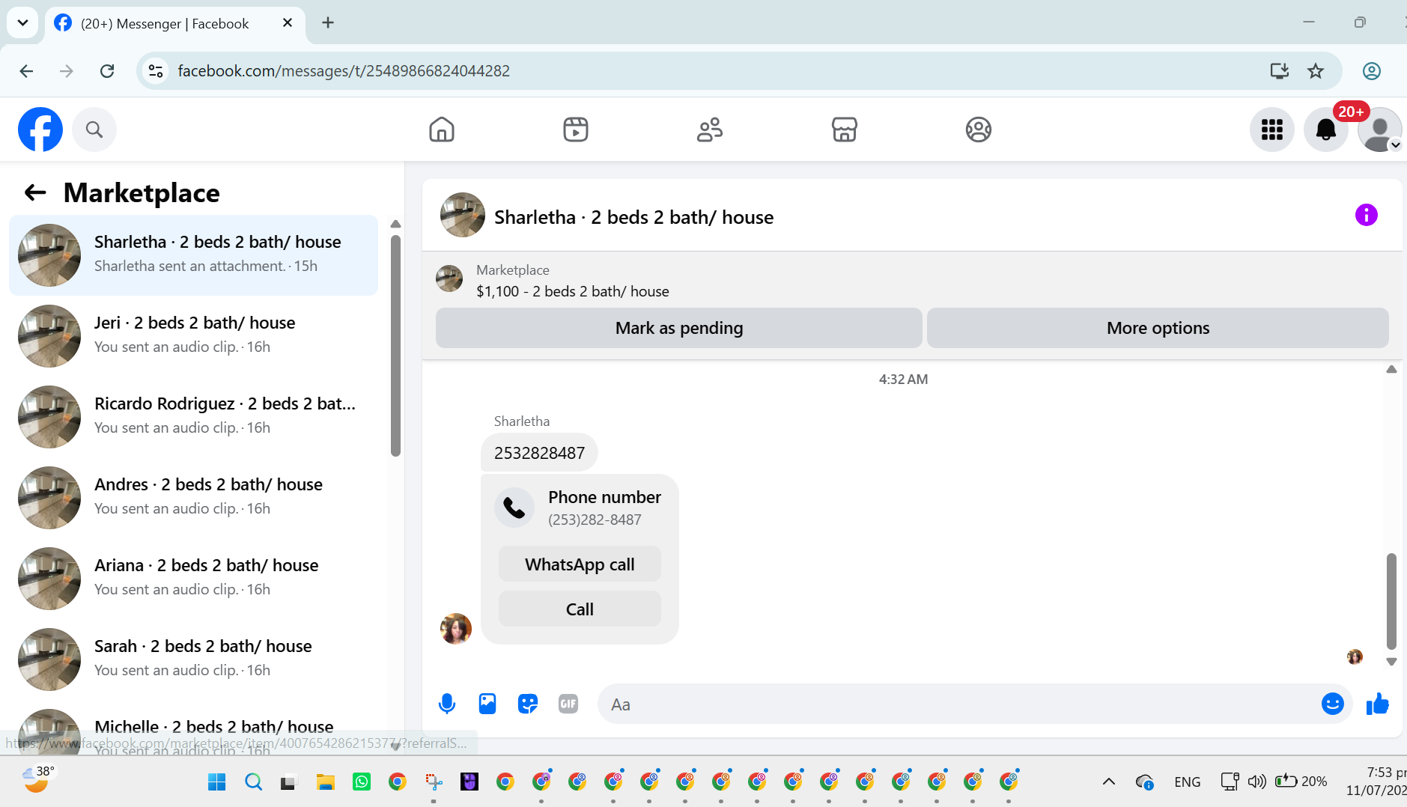Screen dimensions: 1407x807
Task: Open a new browser tab
Action: tap(328, 22)
